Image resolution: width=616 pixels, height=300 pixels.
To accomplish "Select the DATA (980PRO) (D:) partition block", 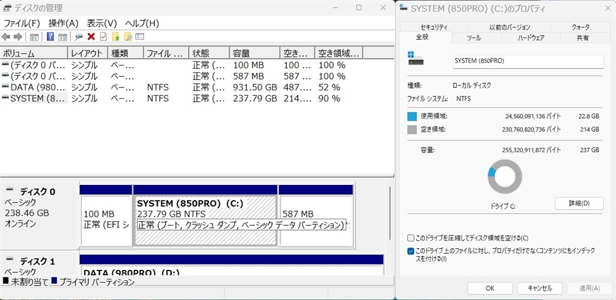I will click(232, 266).
